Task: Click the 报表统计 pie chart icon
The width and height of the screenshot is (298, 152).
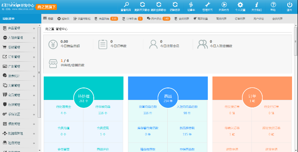Action: pyautogui.click(x=5, y=76)
